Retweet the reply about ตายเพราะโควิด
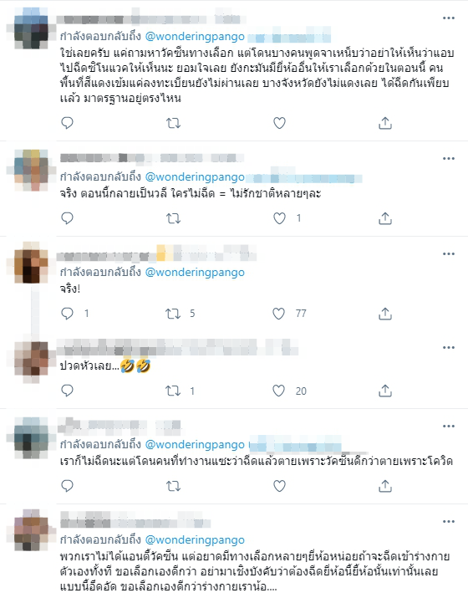 (173, 486)
